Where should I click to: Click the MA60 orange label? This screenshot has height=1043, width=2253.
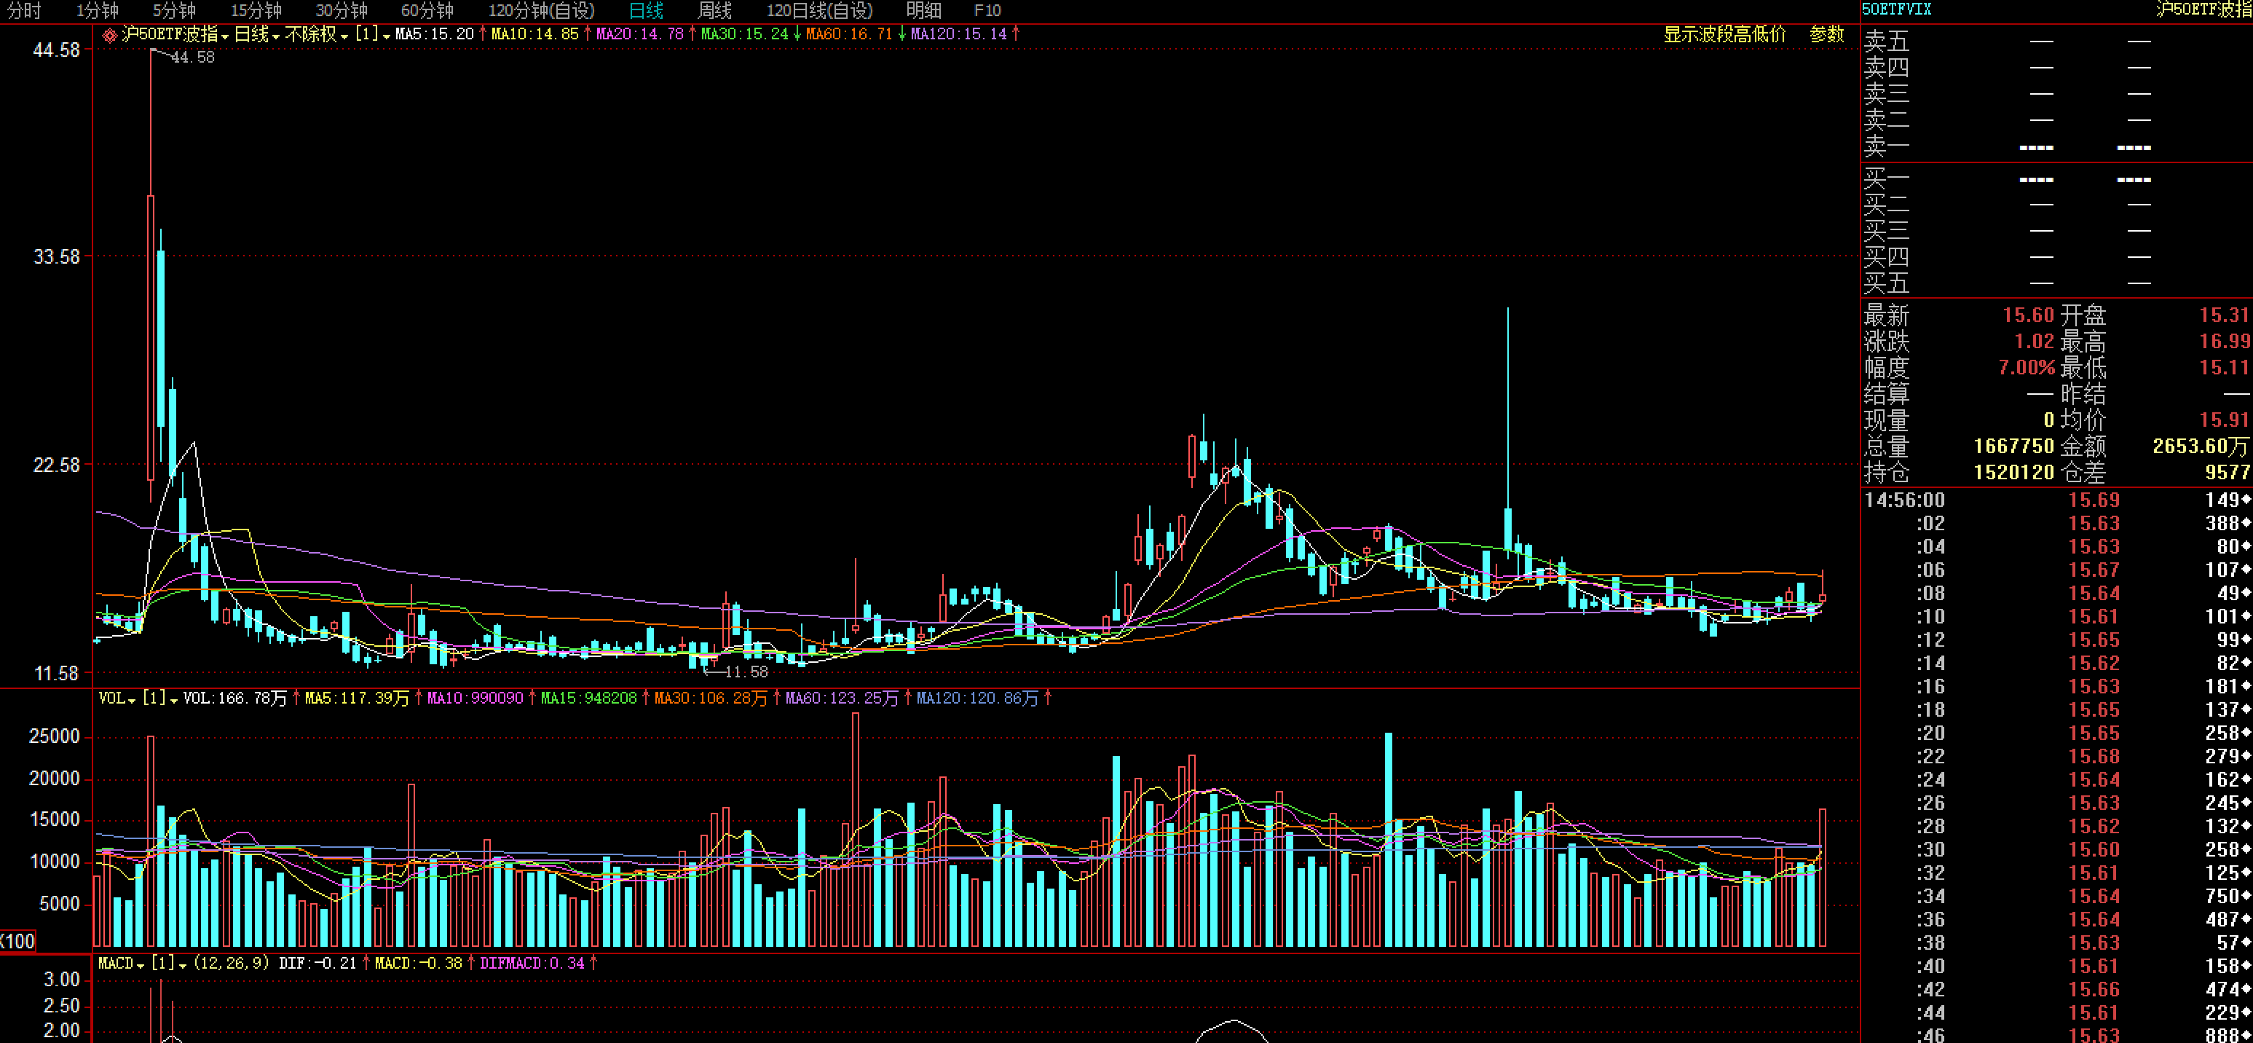(x=848, y=34)
